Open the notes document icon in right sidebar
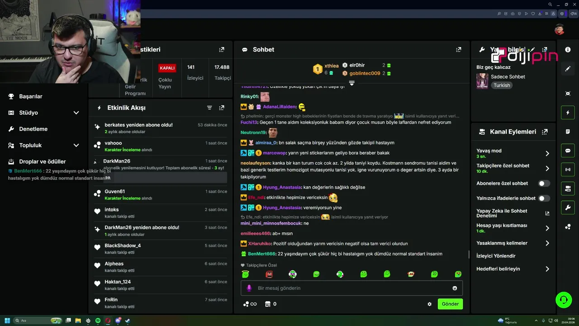Screen dimensions: 579x326 568,131
